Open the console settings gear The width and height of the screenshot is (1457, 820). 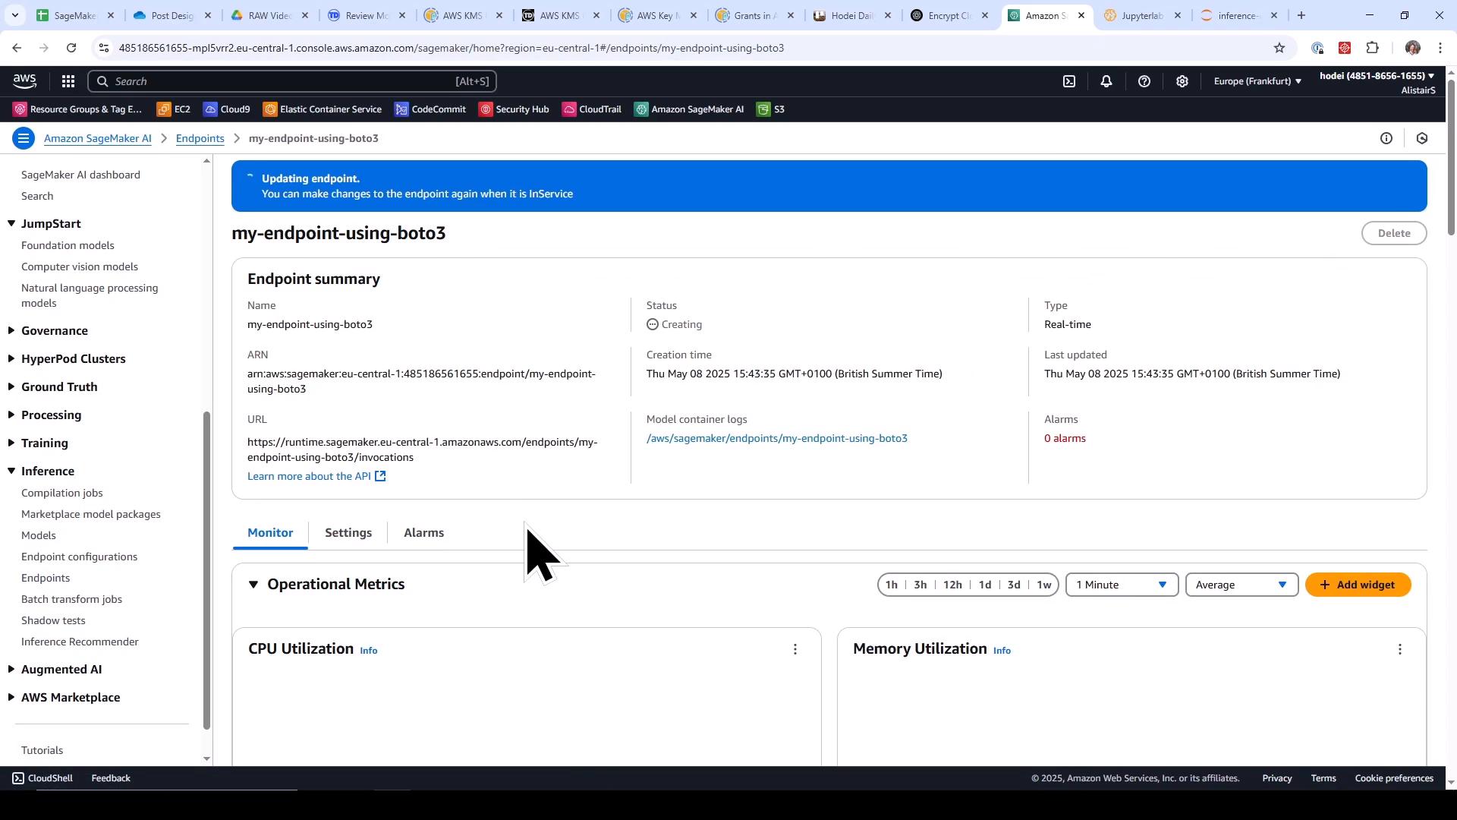1182,81
